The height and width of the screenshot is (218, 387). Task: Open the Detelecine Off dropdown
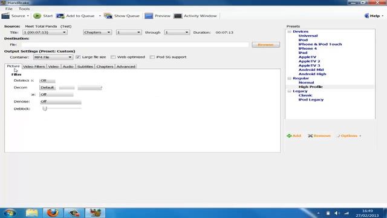tap(47, 81)
